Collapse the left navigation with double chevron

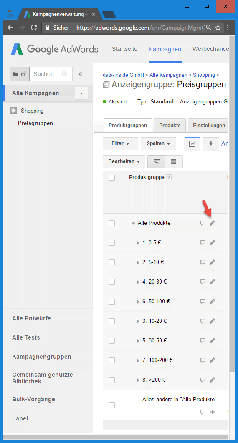click(x=80, y=74)
